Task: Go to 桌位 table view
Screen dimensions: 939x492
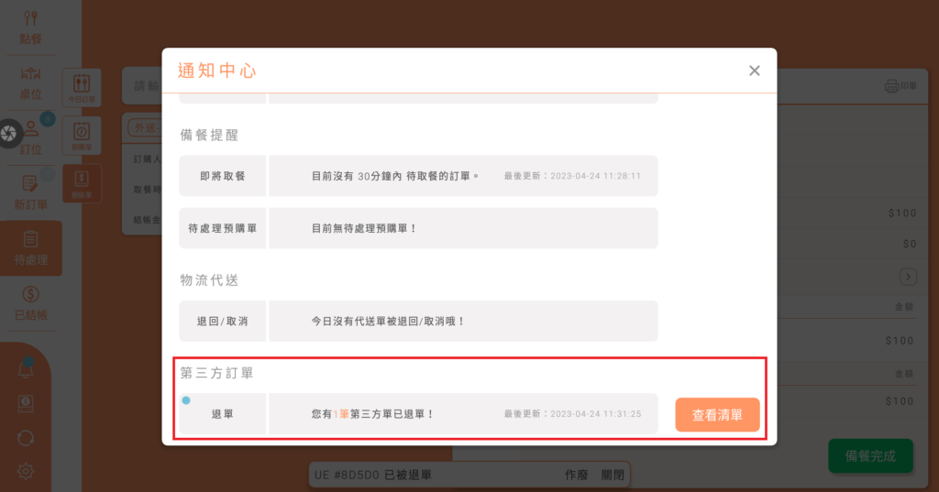Action: coord(30,81)
